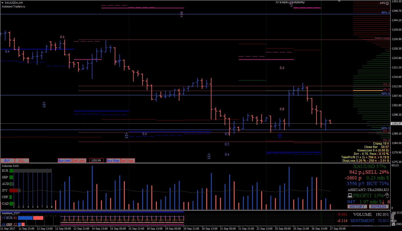
Task: Click the SELL 29% sentiment text
Action: (377, 172)
